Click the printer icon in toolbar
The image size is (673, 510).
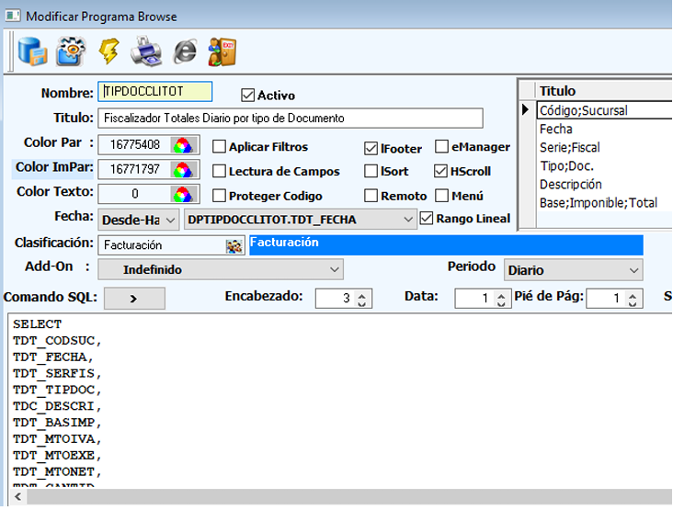[x=146, y=51]
